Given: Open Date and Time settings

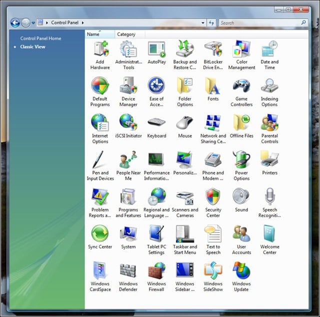Looking at the screenshot, I should [269, 55].
